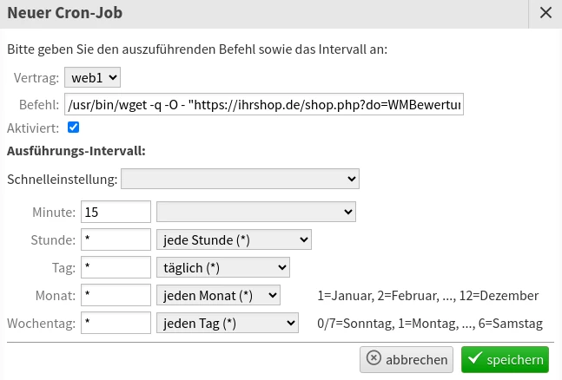Click into the Befehl command field
The width and height of the screenshot is (562, 380).
point(264,104)
